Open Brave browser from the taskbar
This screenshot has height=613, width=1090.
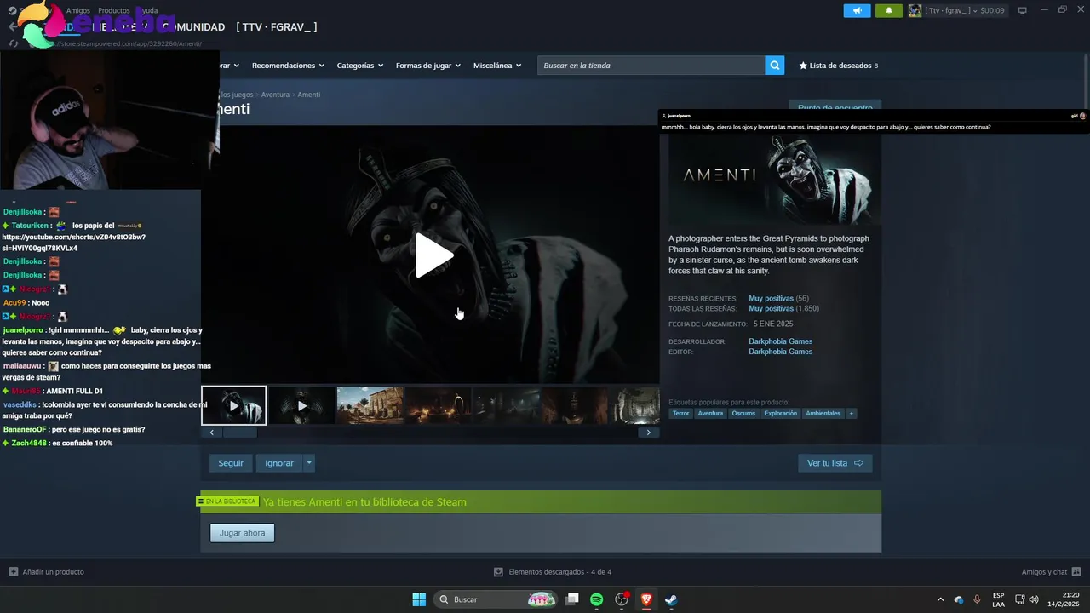pos(646,599)
